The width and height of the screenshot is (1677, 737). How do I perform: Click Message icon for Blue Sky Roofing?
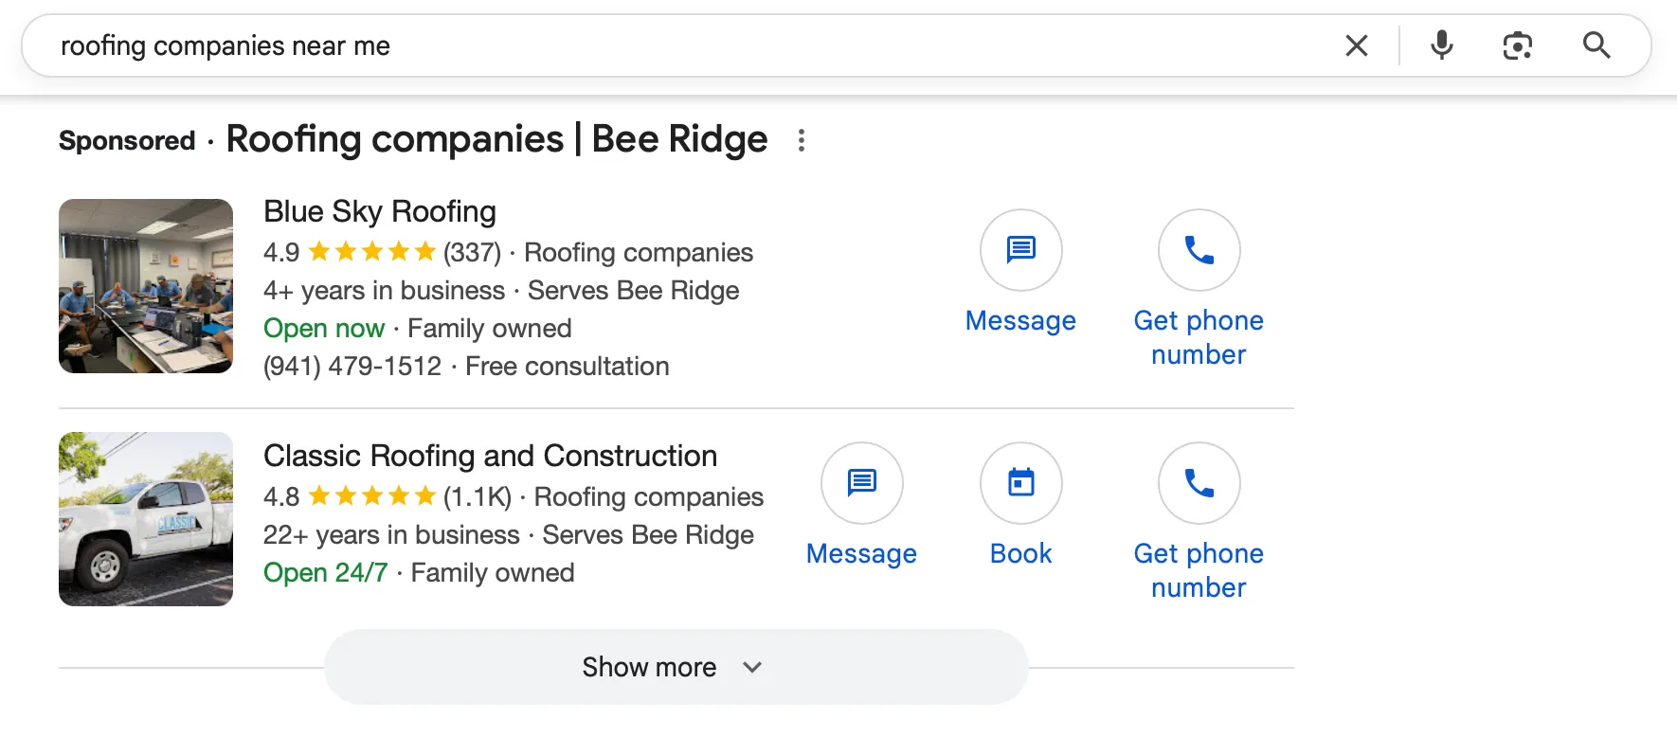coord(1020,250)
